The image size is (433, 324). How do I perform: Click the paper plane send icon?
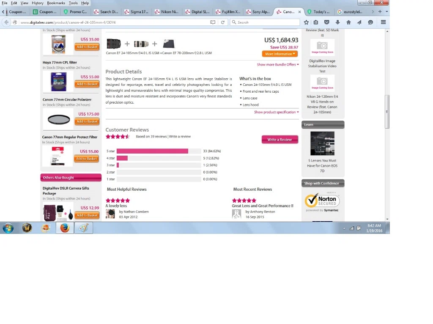(x=359, y=22)
